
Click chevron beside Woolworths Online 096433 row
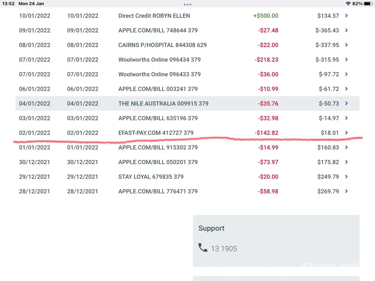pyautogui.click(x=346, y=74)
